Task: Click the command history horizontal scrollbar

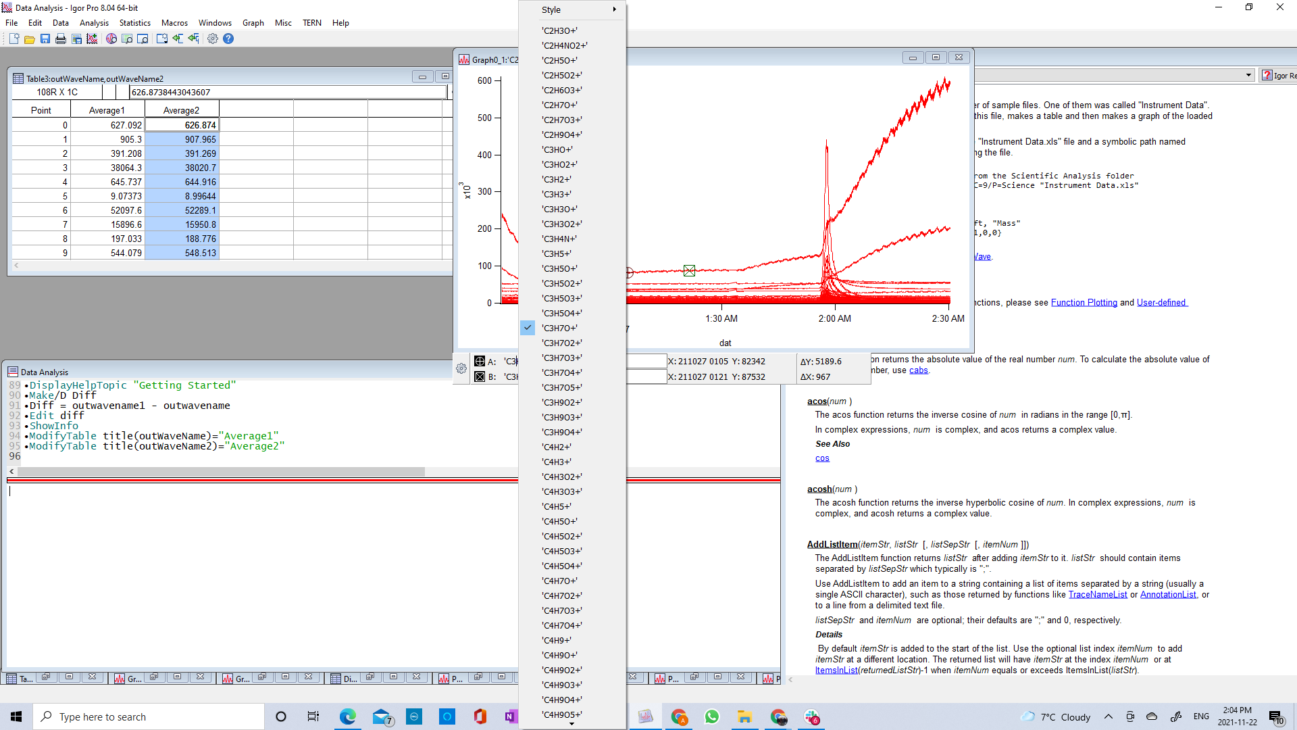Action: (x=221, y=471)
